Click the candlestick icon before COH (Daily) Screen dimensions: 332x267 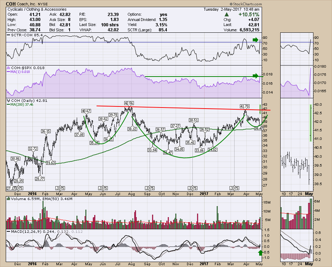9,101
